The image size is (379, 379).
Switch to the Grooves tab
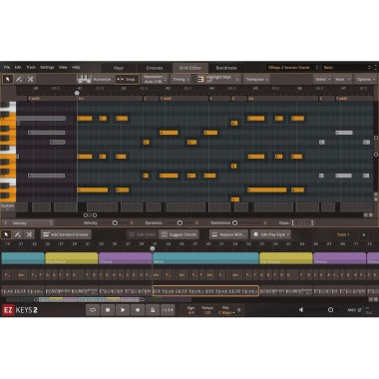pyautogui.click(x=155, y=68)
